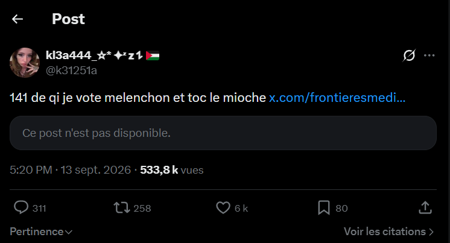Share the post via upload arrow icon
The height and width of the screenshot is (243, 450).
pos(425,207)
